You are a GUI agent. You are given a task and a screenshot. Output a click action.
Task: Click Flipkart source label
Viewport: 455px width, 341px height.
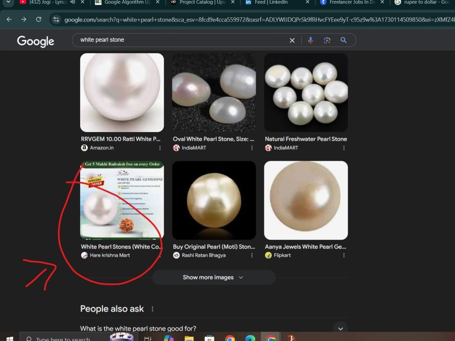click(282, 255)
